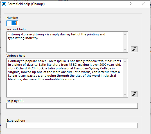The image size is (151, 134).
Task: Focus the Help by URL field
Action: coord(72,106)
